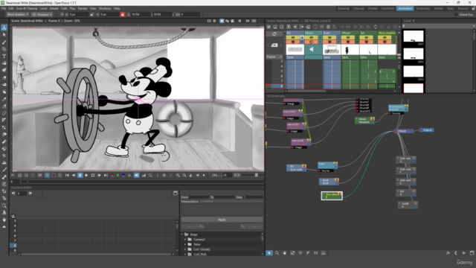The height and width of the screenshot is (268, 476).
Task: Open the Position mode dropdown
Action: coord(42,14)
